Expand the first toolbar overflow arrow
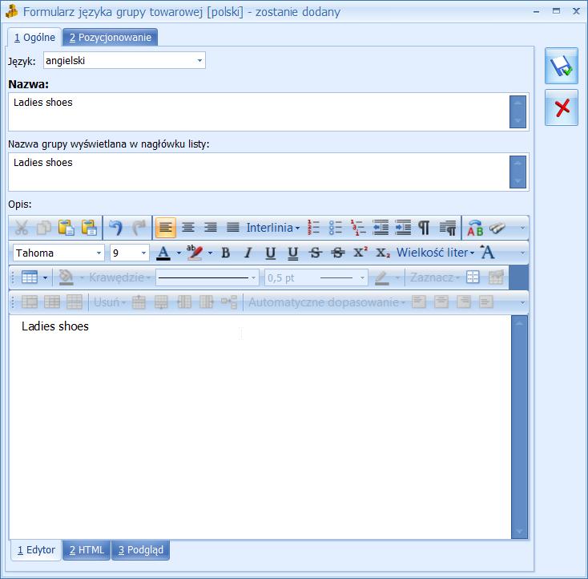Screen dimensions: 588x579 (x=522, y=228)
